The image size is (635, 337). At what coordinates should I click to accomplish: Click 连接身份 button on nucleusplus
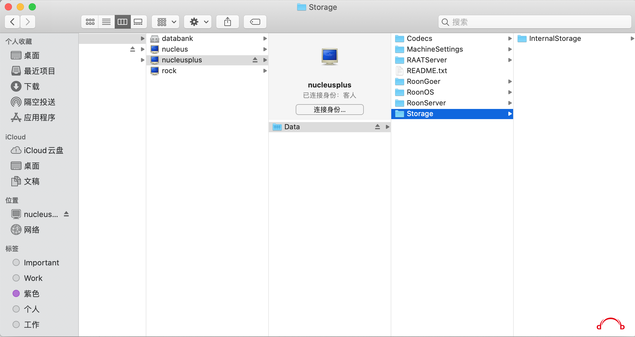tap(330, 110)
